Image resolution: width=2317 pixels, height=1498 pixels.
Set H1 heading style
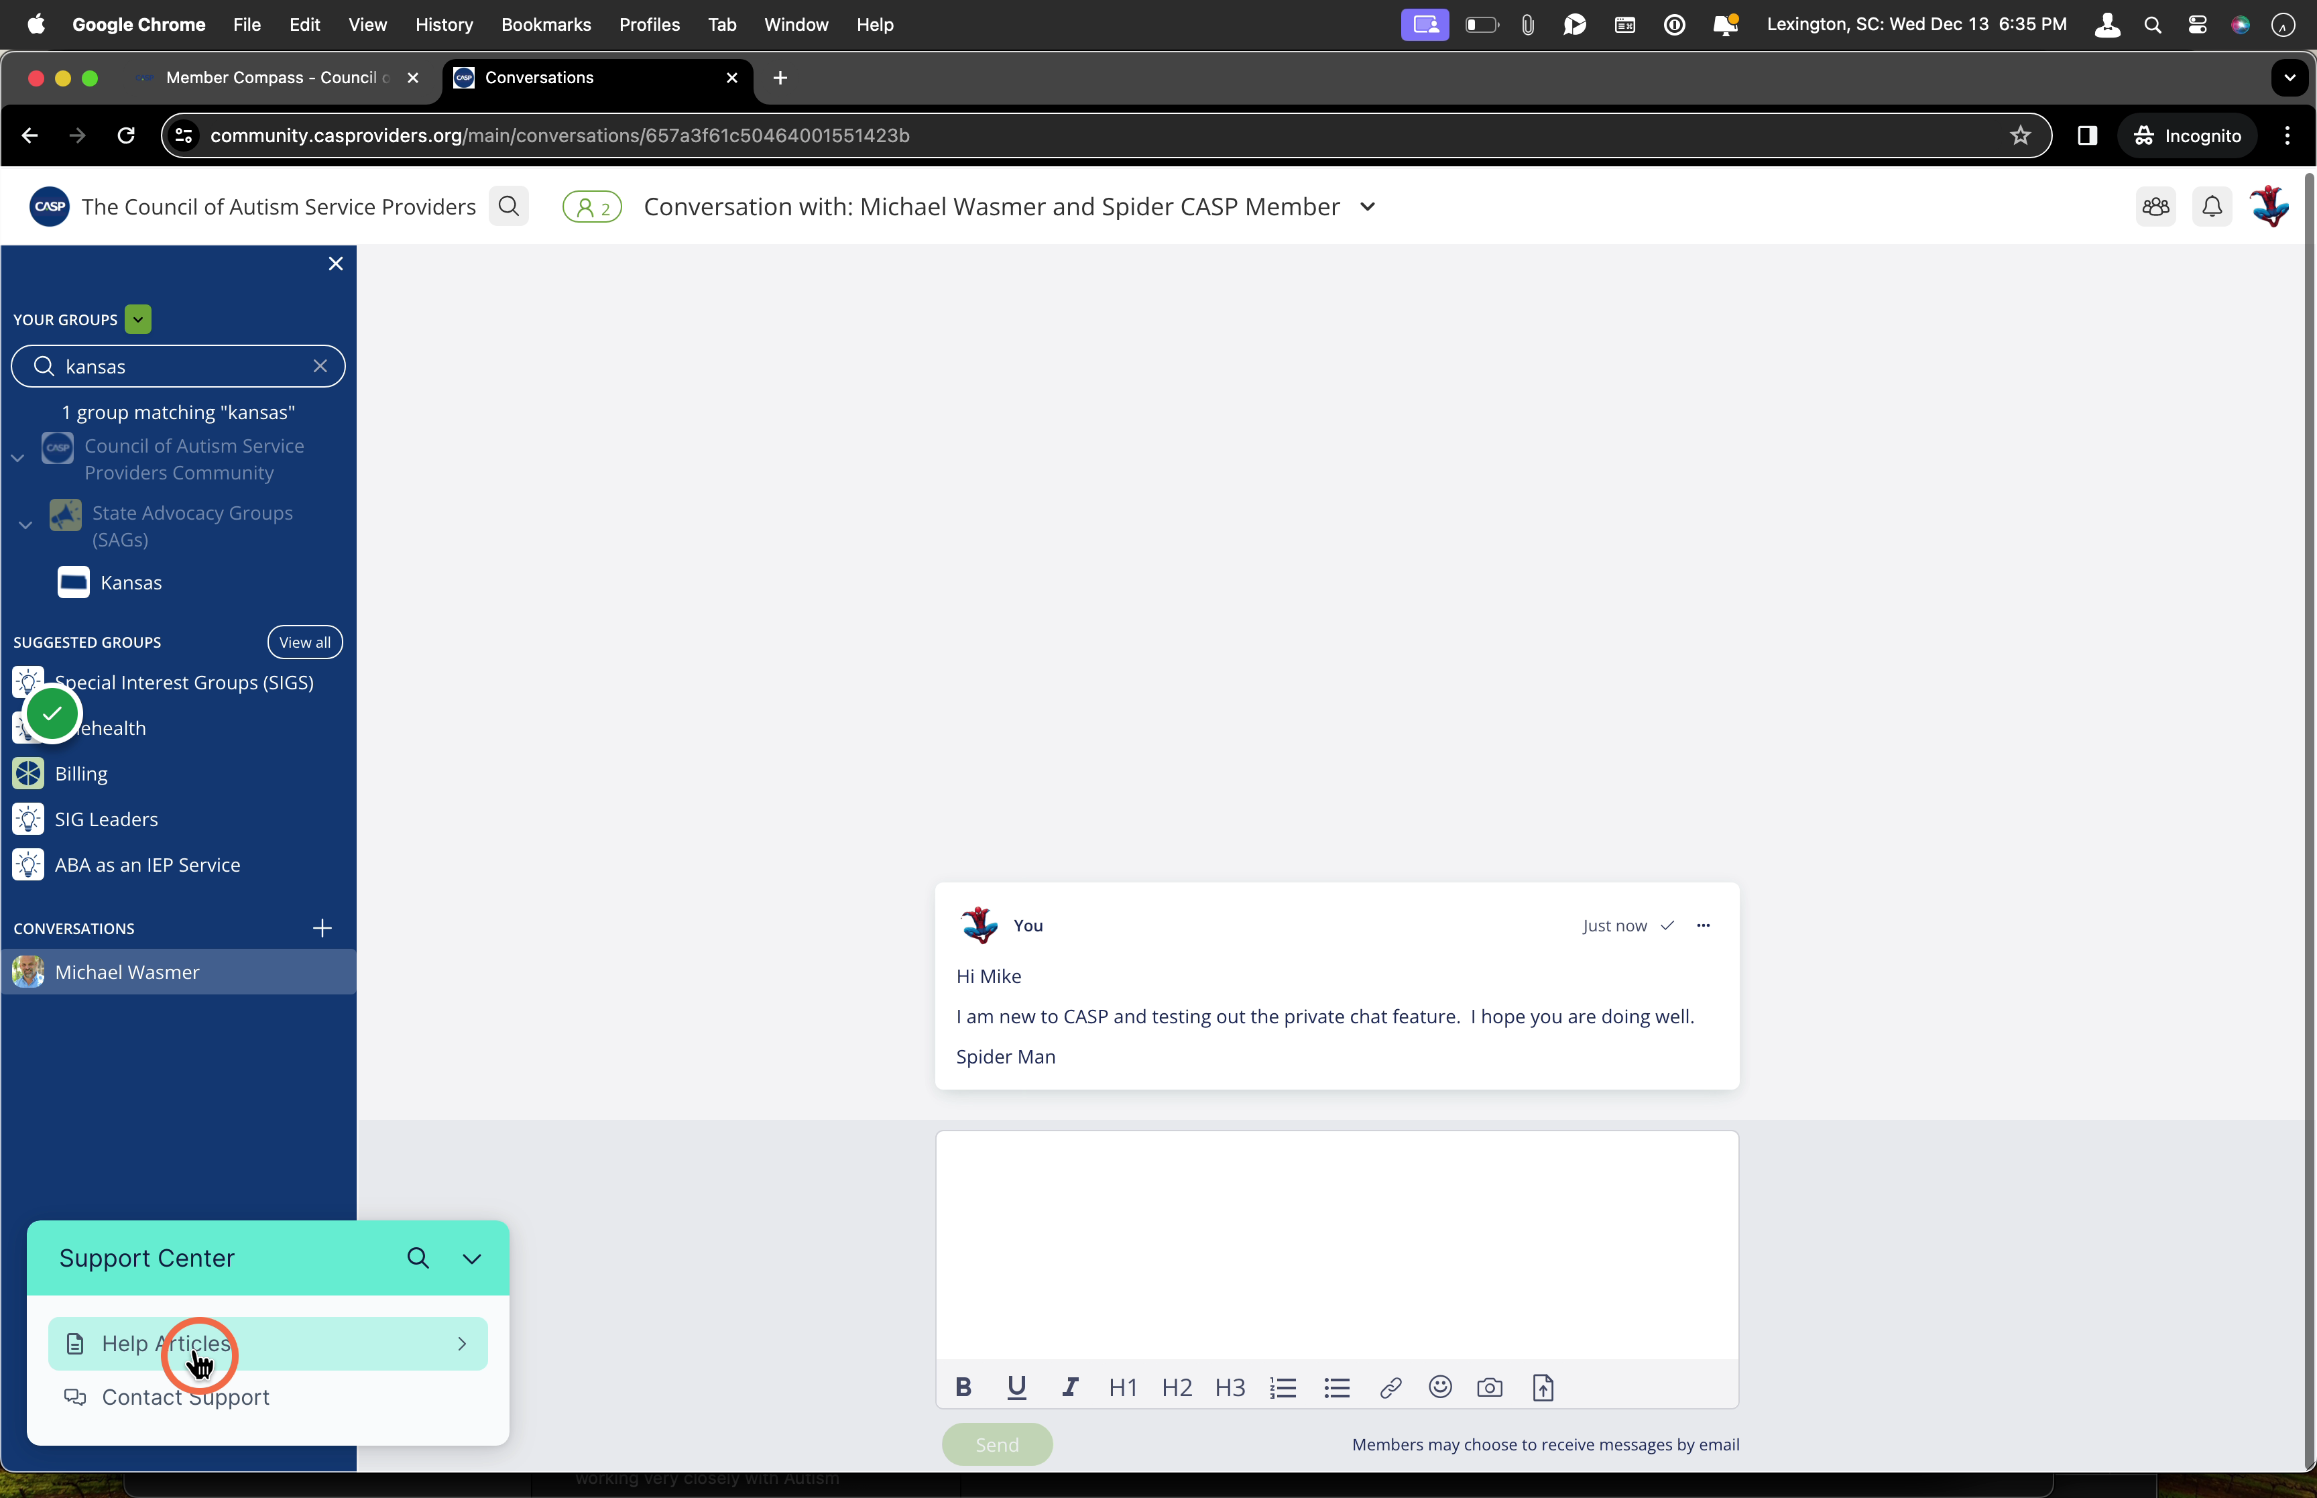pyautogui.click(x=1123, y=1387)
